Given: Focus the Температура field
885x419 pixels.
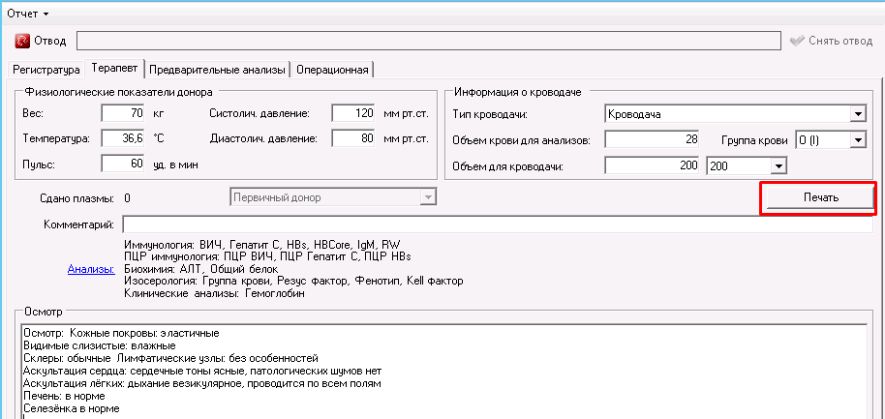Looking at the screenshot, I should 122,138.
